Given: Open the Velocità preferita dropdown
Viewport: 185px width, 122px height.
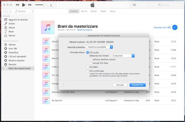Looking at the screenshot, I should click(99, 47).
